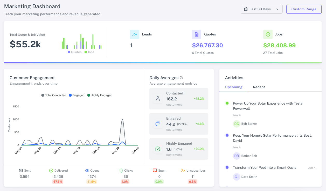Click the Engaged chat bubbles icon

pos(158,124)
